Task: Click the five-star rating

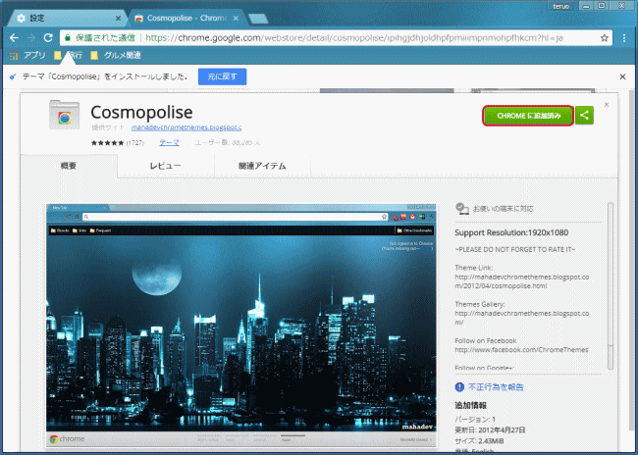Action: tap(107, 143)
